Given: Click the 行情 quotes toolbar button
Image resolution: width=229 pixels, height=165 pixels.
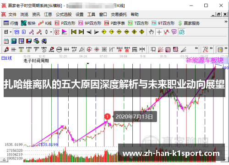Looking at the screenshot, I should tap(11, 23).
